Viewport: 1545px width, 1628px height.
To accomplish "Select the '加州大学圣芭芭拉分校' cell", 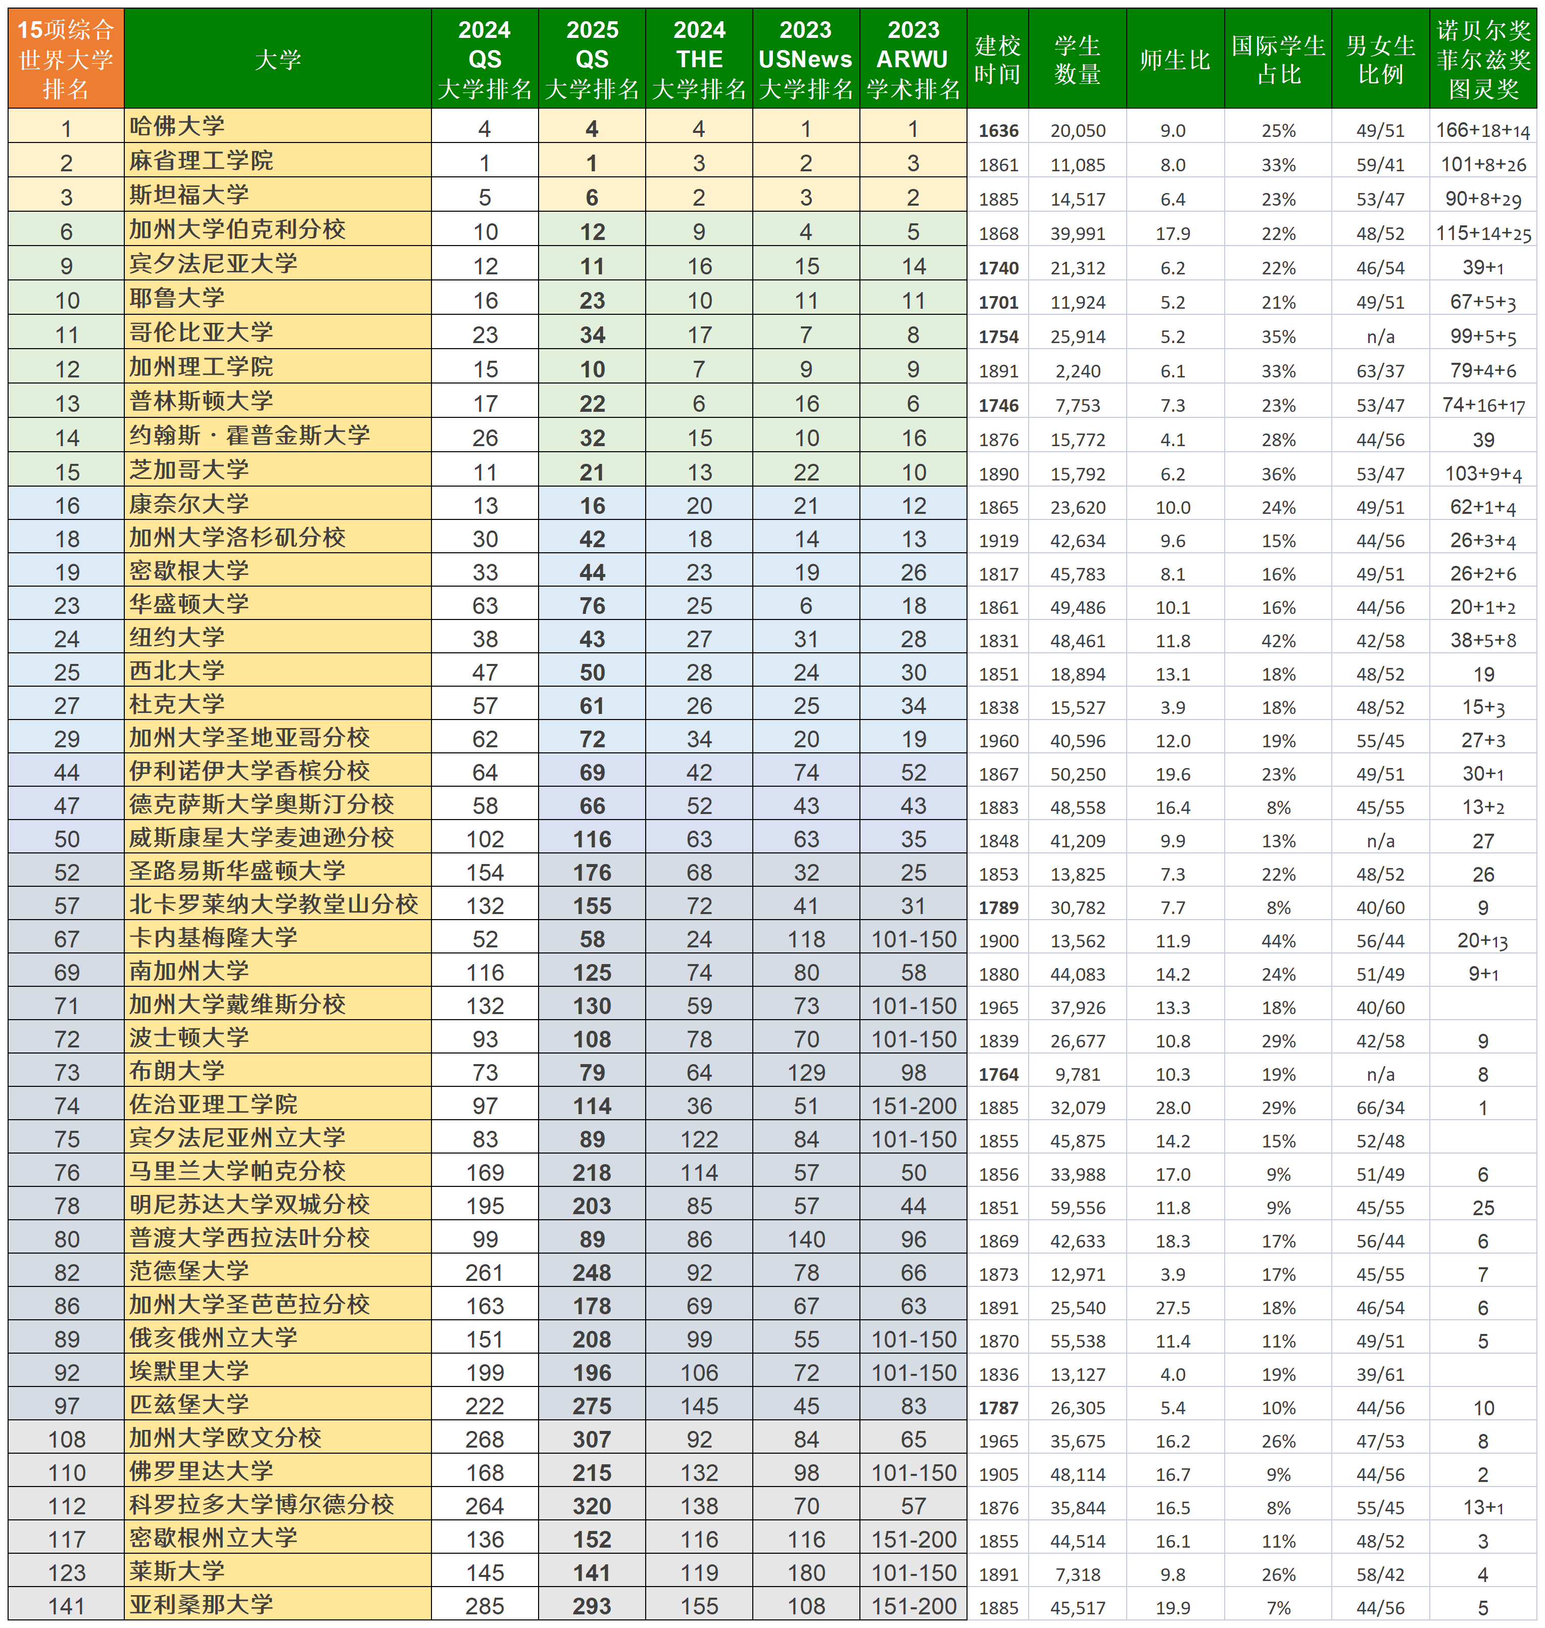I will [277, 1305].
